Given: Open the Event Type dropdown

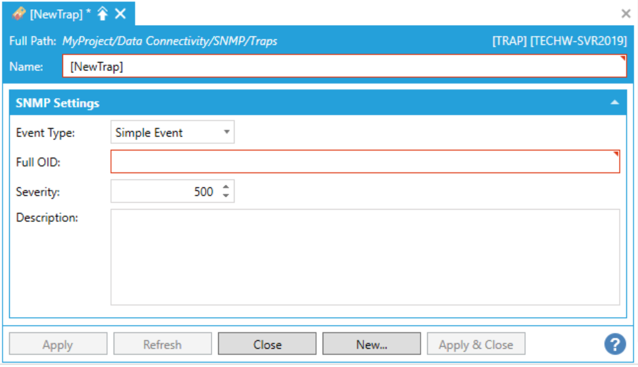Looking at the screenshot, I should pyautogui.click(x=172, y=132).
